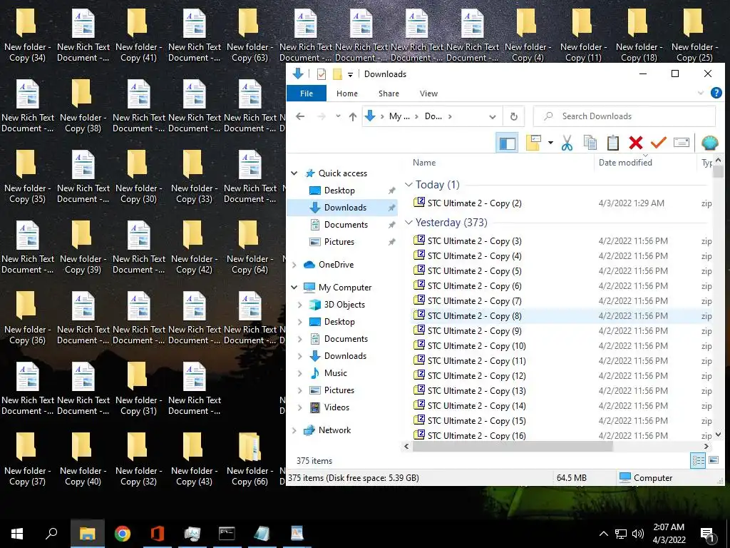Click the zip icon of STC Ultimate 2 - Copy (2)
The width and height of the screenshot is (730, 548).
419,202
